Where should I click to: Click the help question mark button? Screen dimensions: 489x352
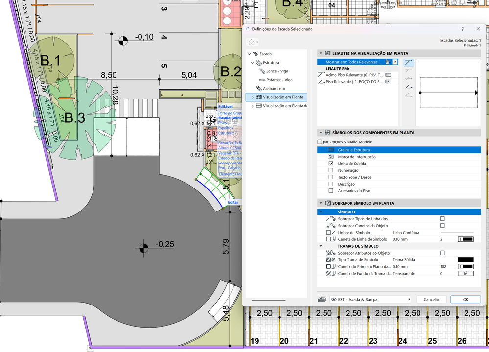(463, 29)
